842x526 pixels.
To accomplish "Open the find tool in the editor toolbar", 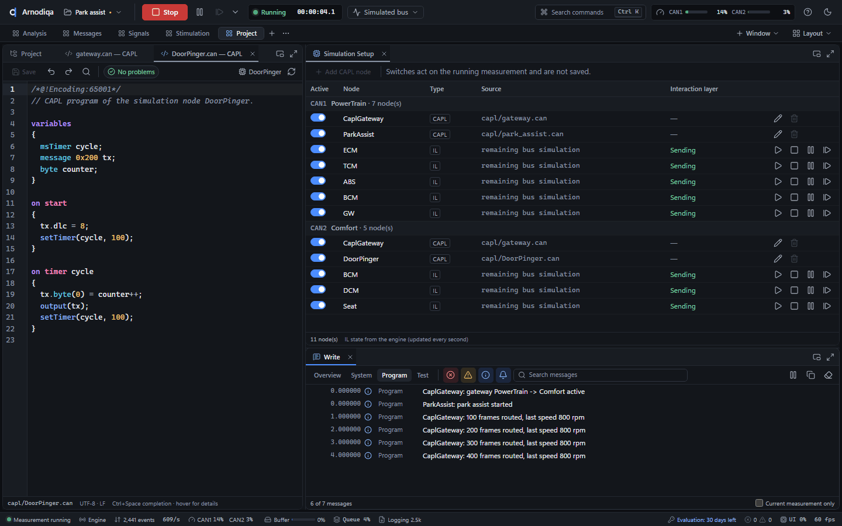I will click(86, 72).
